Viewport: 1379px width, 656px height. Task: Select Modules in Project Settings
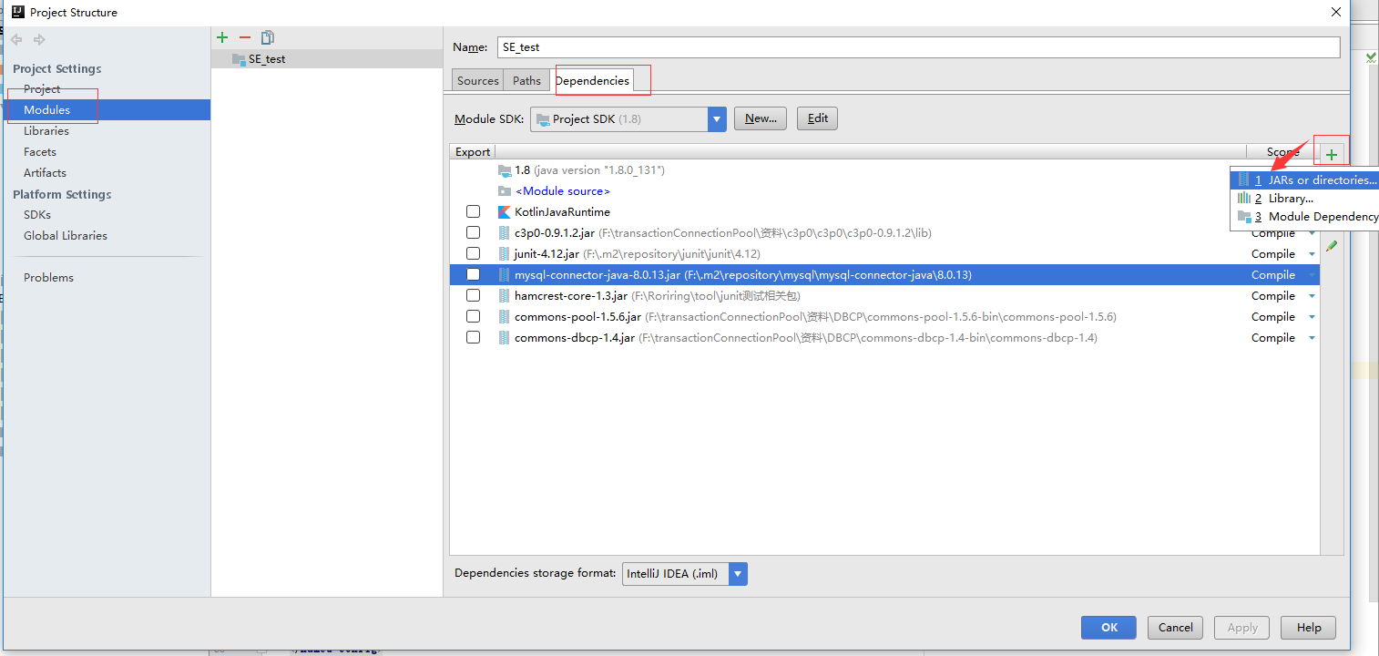(x=106, y=110)
